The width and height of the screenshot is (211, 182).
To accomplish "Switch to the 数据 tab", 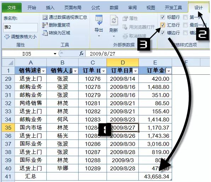I will coord(114,8).
